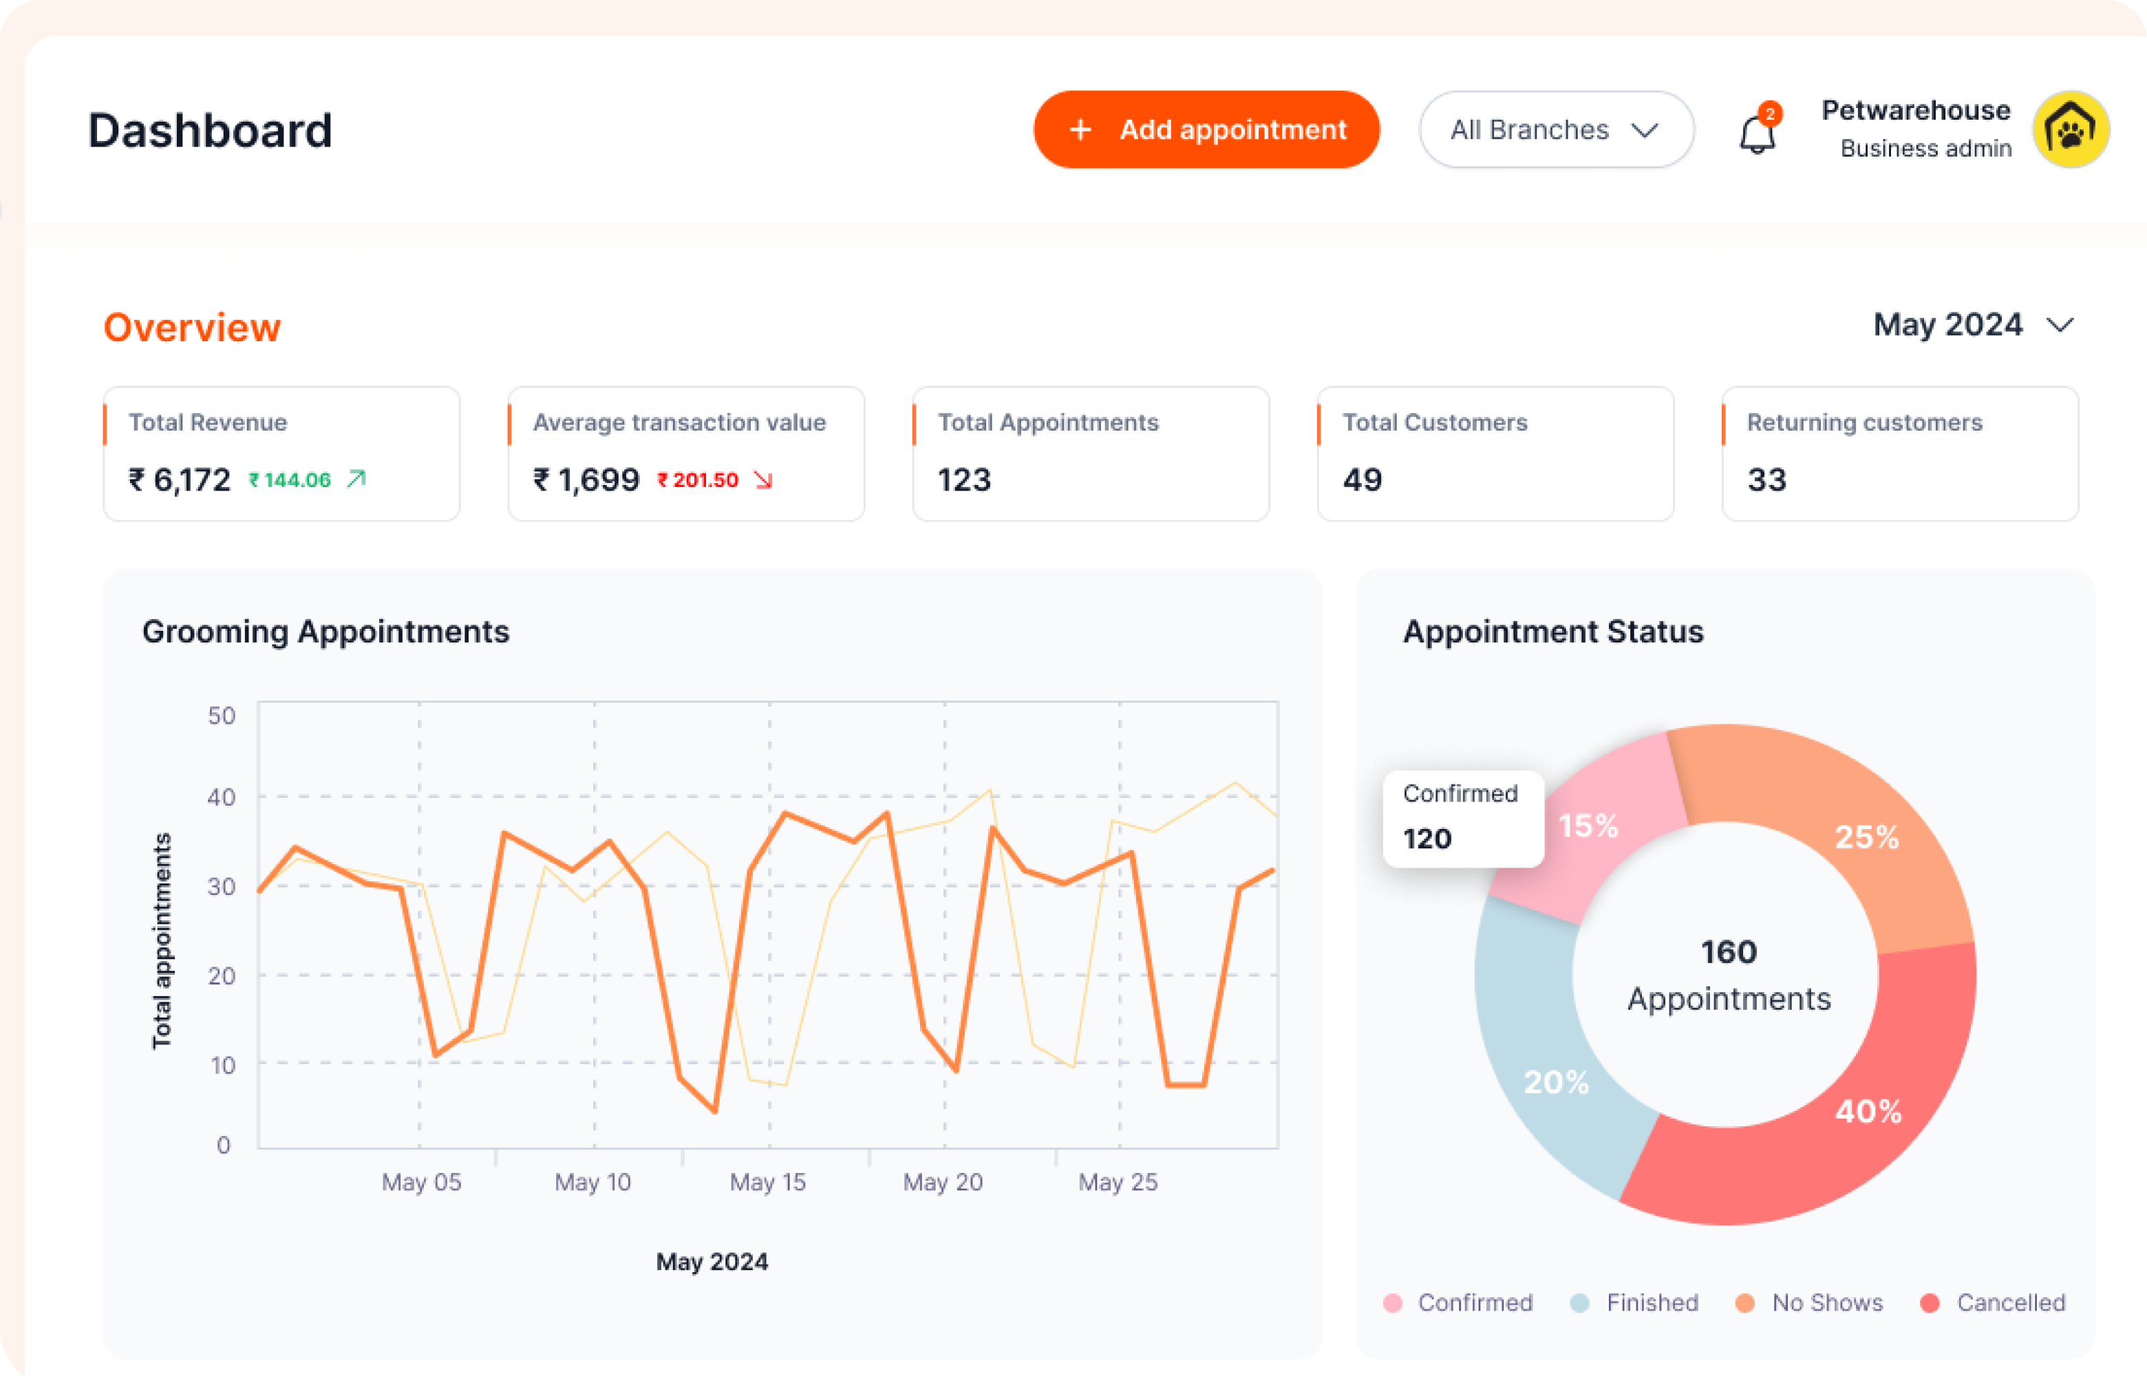Screen dimensions: 2147x1389
Task: Click the red notification badge showing 2
Action: pyautogui.click(x=1770, y=114)
